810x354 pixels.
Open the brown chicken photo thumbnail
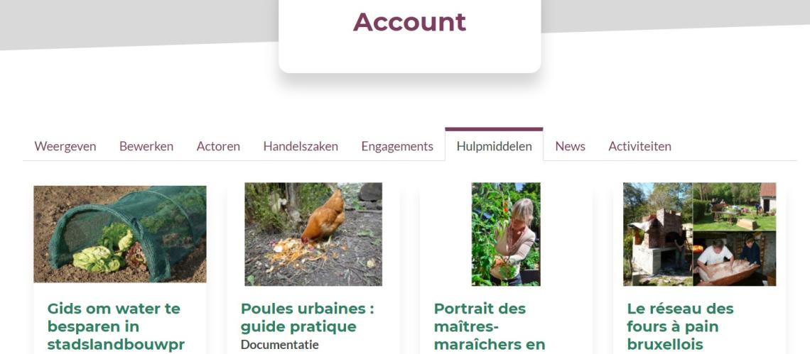(x=313, y=234)
